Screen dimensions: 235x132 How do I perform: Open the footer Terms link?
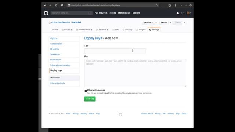68,114
